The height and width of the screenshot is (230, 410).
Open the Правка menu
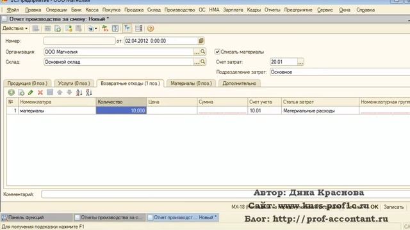pyautogui.click(x=33, y=10)
